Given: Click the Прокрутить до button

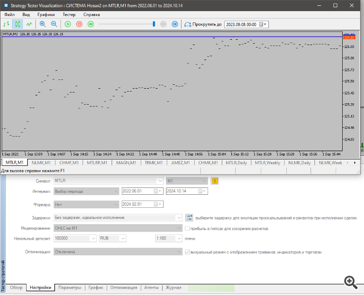Looking at the screenshot, I should pyautogui.click(x=203, y=24).
